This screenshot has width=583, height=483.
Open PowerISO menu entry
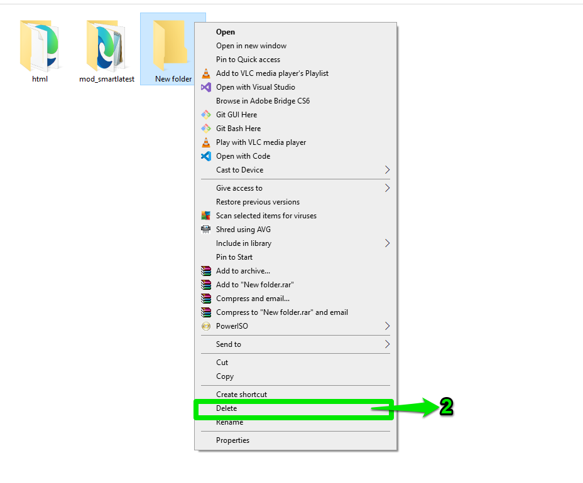click(296, 326)
